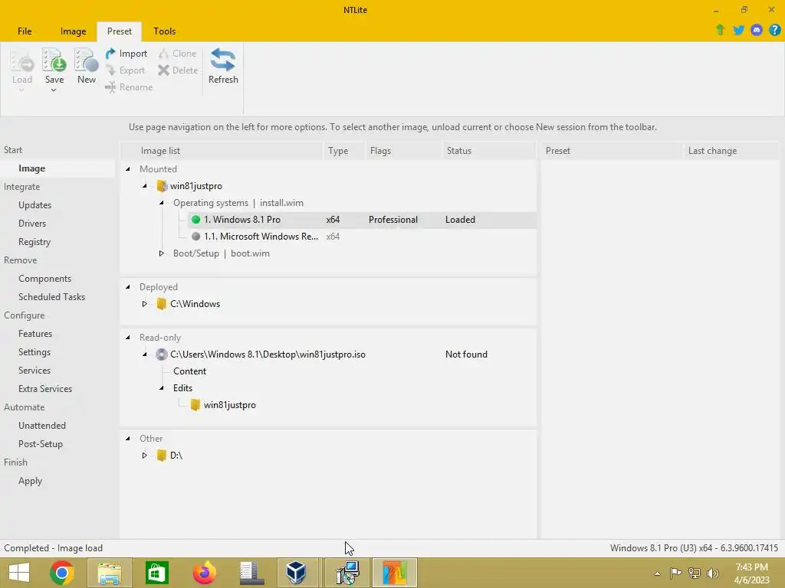Click the Preset column header

point(611,151)
